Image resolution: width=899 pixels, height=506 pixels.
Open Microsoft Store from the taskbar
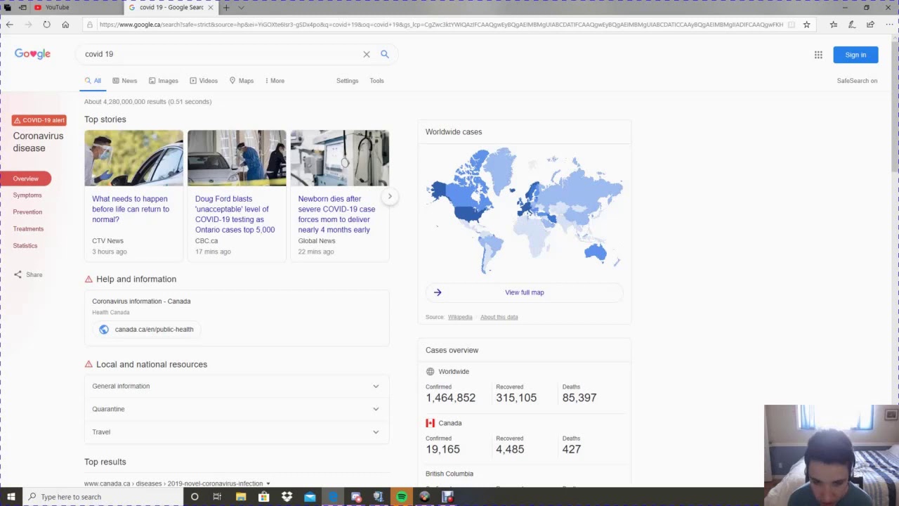click(263, 497)
